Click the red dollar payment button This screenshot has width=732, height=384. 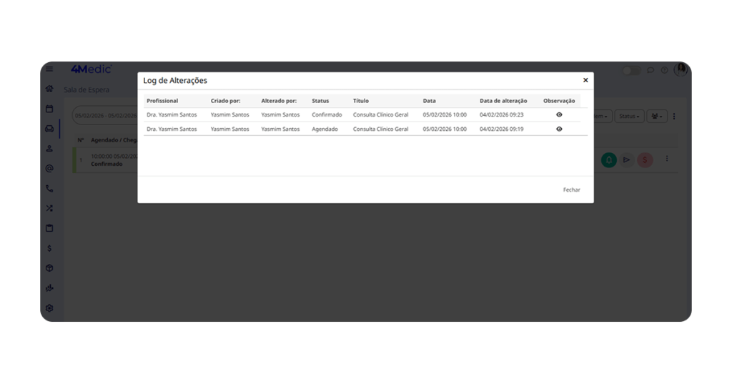(x=645, y=160)
